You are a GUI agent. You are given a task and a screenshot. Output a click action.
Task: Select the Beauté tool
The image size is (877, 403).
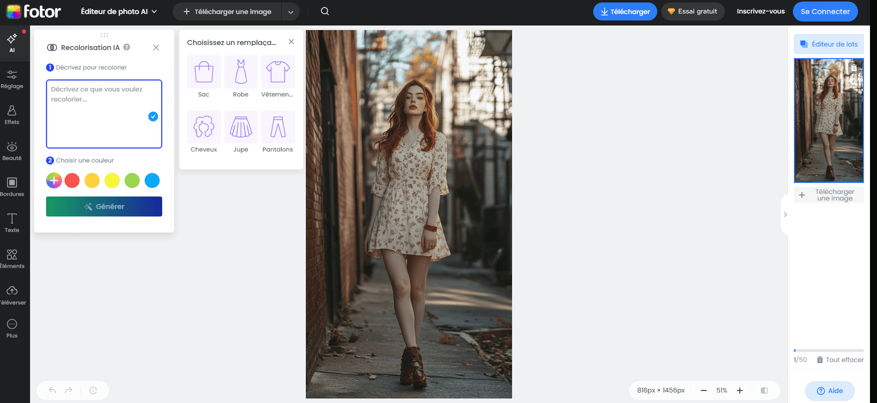[12, 151]
